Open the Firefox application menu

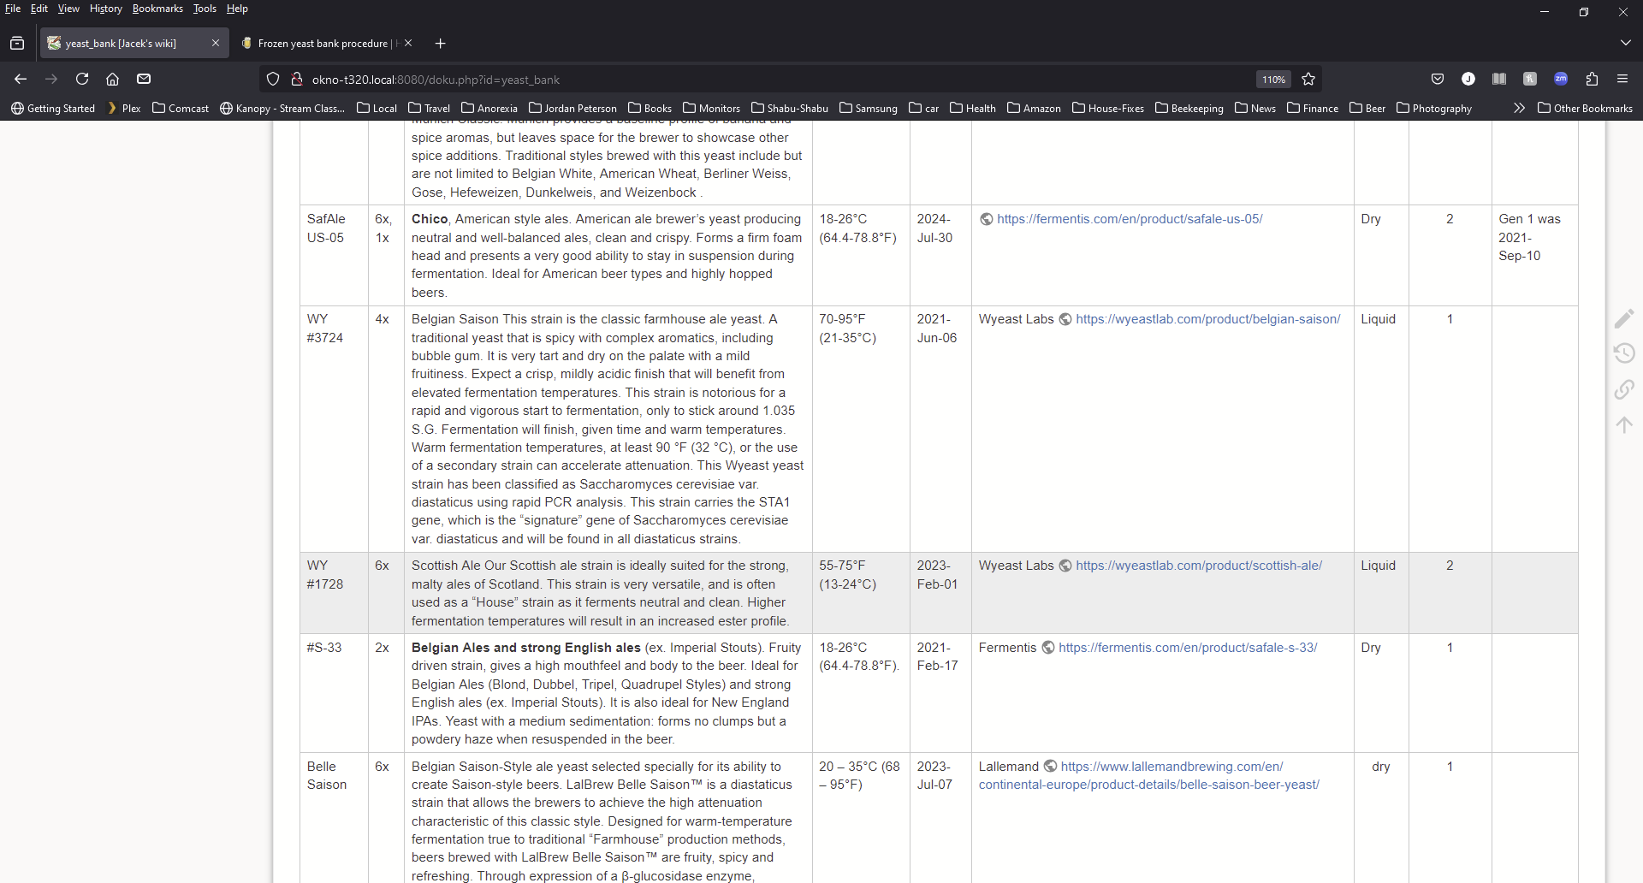tap(1622, 79)
